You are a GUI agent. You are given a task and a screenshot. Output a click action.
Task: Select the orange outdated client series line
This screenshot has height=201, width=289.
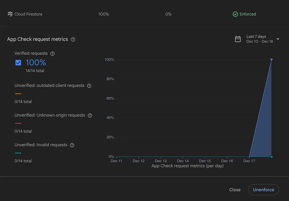tap(18, 94)
